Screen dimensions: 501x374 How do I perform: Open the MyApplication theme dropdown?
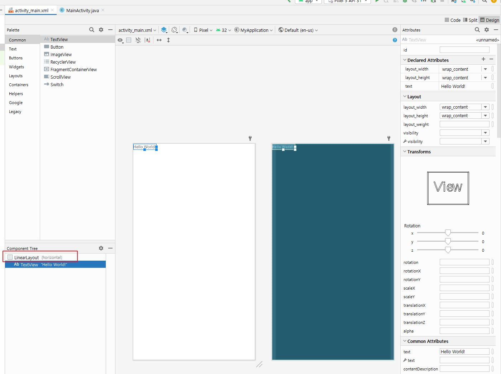tap(253, 30)
